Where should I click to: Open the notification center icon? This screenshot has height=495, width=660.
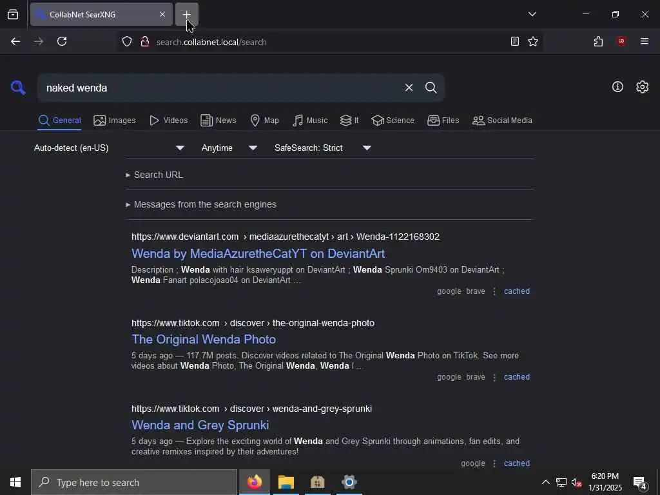pyautogui.click(x=640, y=483)
